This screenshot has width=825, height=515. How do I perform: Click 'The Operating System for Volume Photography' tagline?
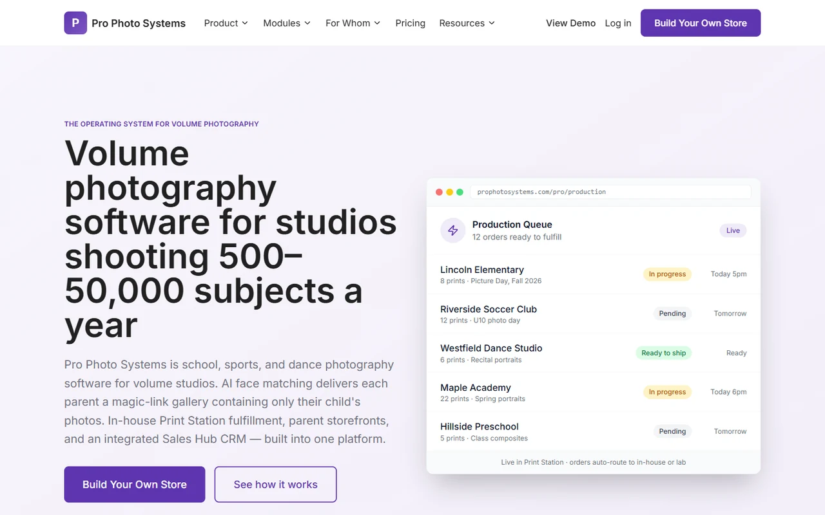tap(162, 124)
